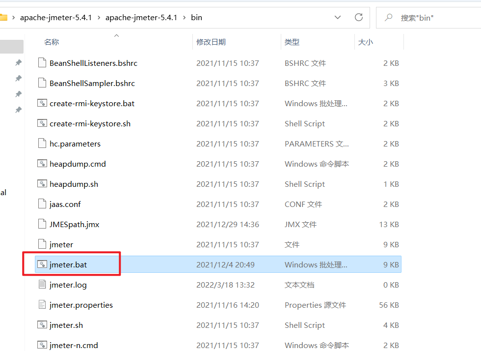Click the JMX 文件 type cell

300,224
